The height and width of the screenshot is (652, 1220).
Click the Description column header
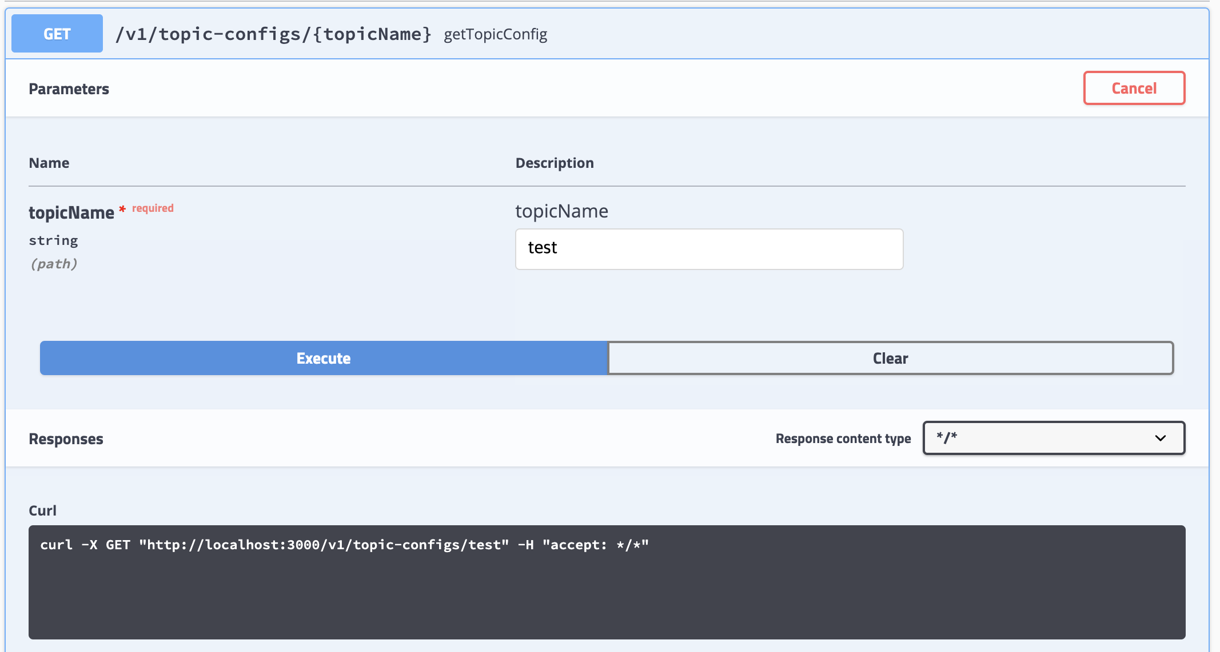click(555, 163)
